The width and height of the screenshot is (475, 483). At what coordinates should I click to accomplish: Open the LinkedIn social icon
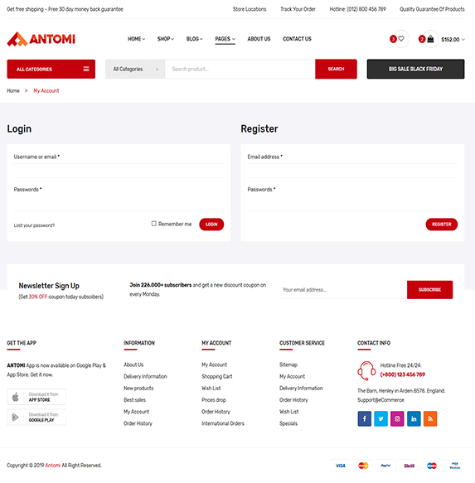point(414,418)
